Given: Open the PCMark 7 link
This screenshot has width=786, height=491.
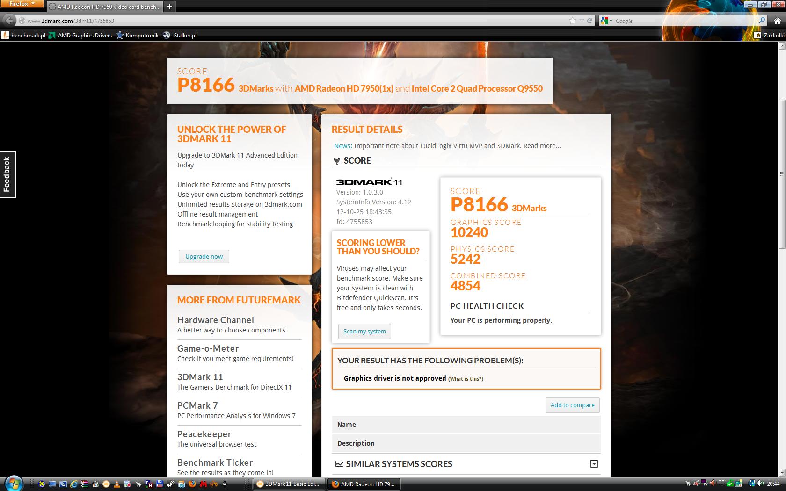Looking at the screenshot, I should click(x=197, y=405).
